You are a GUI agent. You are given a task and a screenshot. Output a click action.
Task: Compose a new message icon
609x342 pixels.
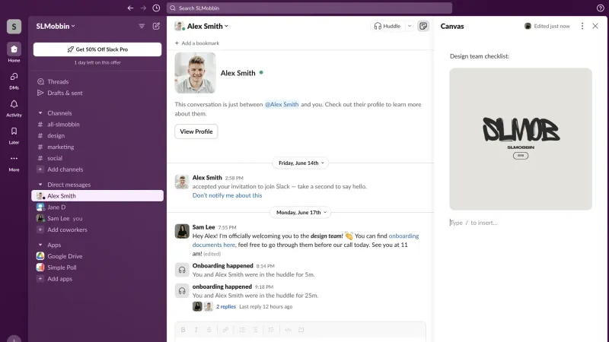156,26
